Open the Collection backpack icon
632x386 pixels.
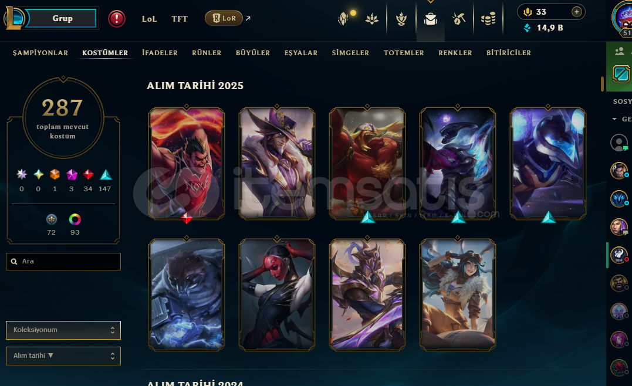[x=431, y=19]
